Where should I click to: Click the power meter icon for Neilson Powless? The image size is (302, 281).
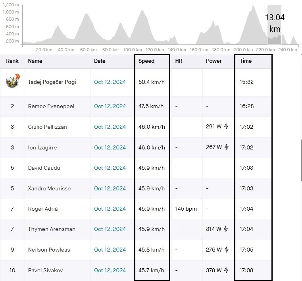[226, 250]
